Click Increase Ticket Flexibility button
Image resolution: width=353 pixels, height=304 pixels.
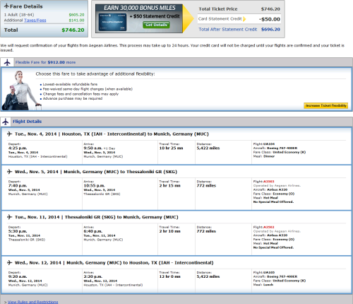(x=325, y=105)
